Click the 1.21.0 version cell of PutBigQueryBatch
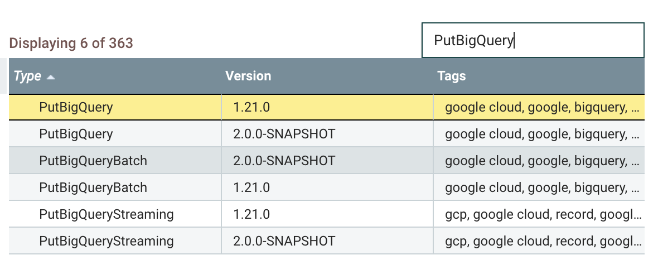 point(327,187)
